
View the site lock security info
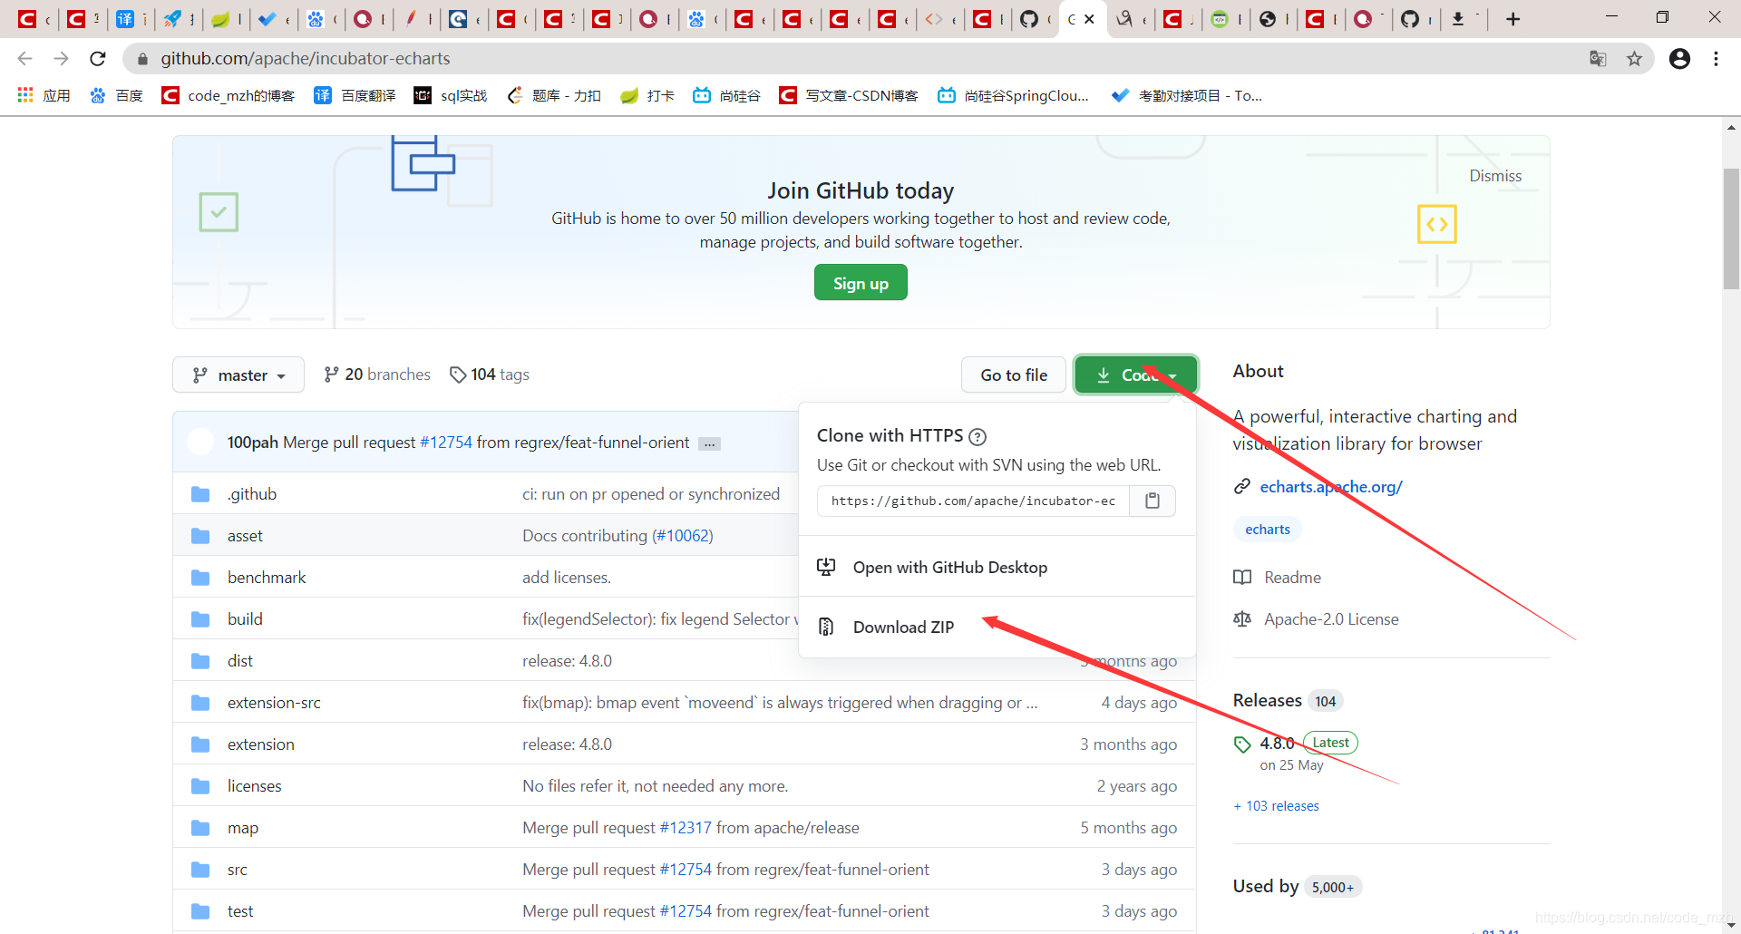pyautogui.click(x=142, y=59)
